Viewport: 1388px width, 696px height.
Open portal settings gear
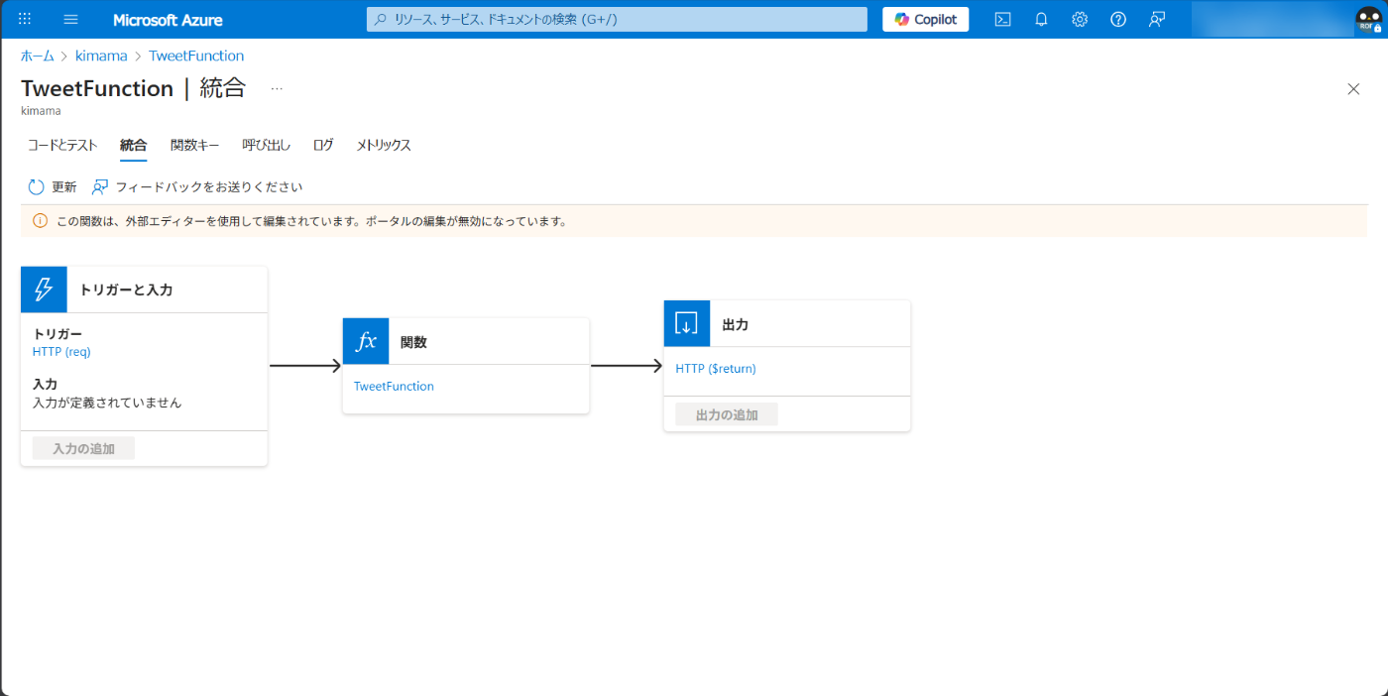click(1080, 19)
